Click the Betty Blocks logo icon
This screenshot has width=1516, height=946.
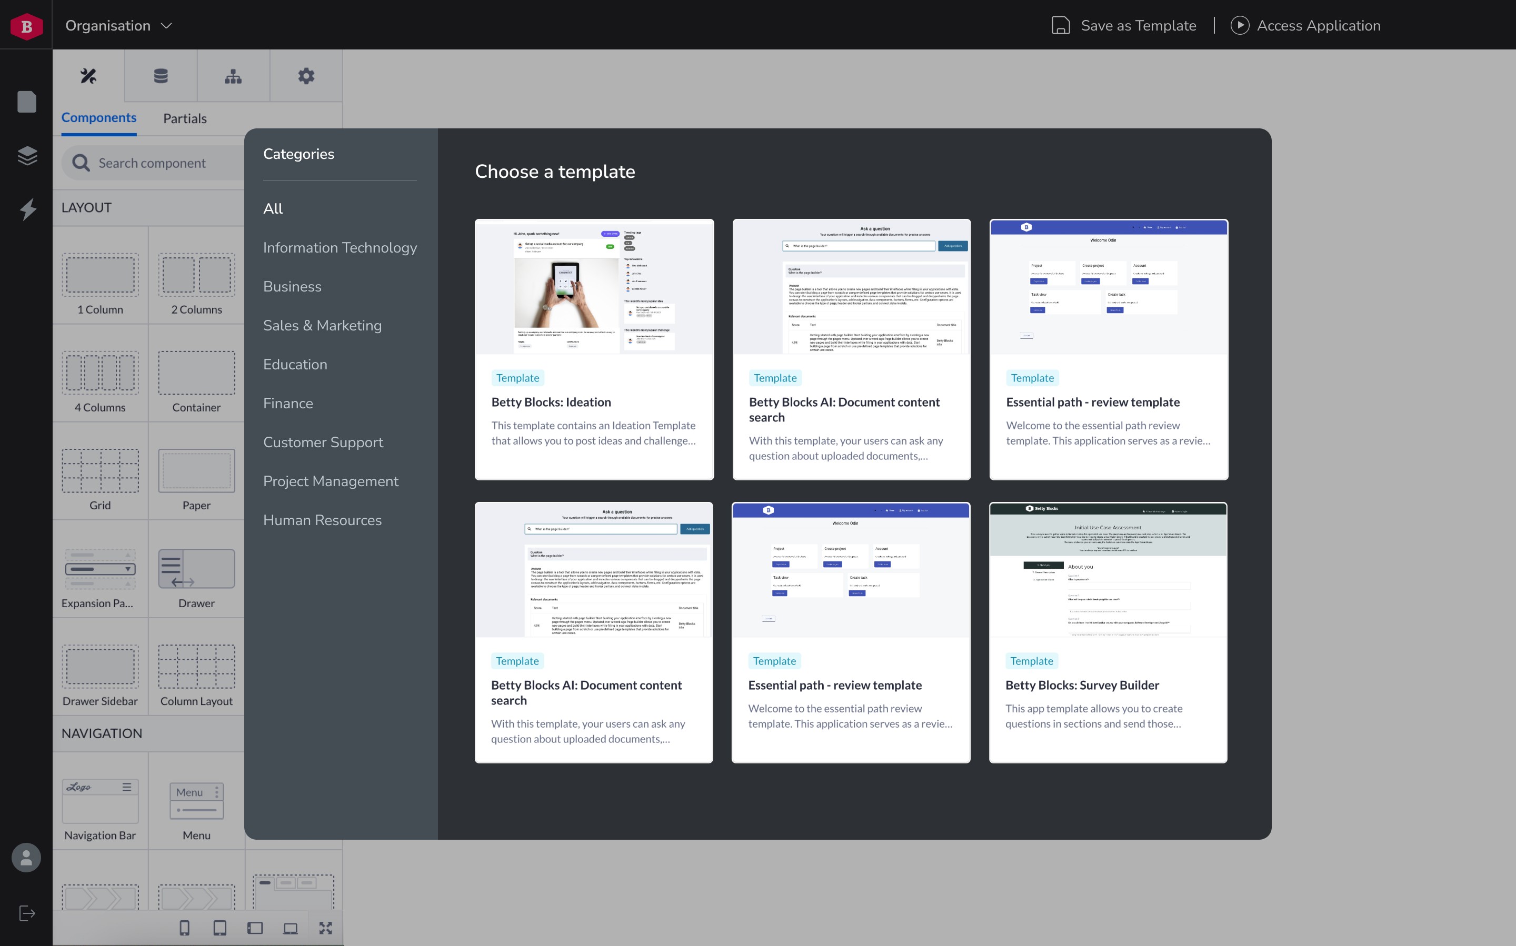click(26, 26)
